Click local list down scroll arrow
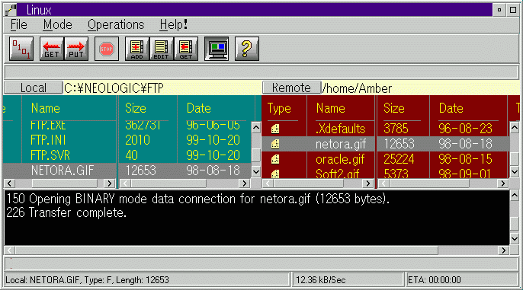 [256, 172]
